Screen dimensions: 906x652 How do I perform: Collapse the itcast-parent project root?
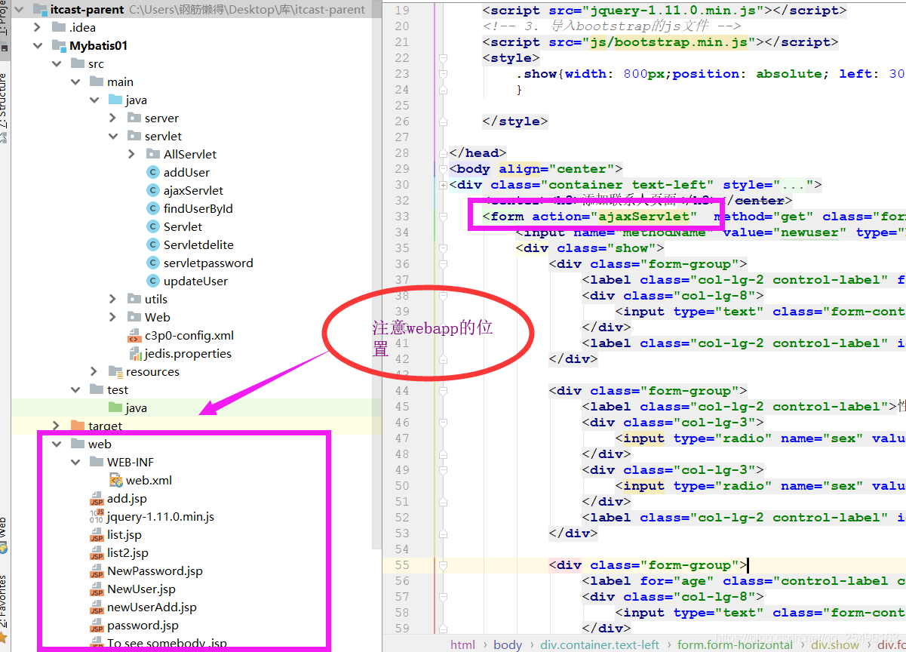tap(20, 10)
